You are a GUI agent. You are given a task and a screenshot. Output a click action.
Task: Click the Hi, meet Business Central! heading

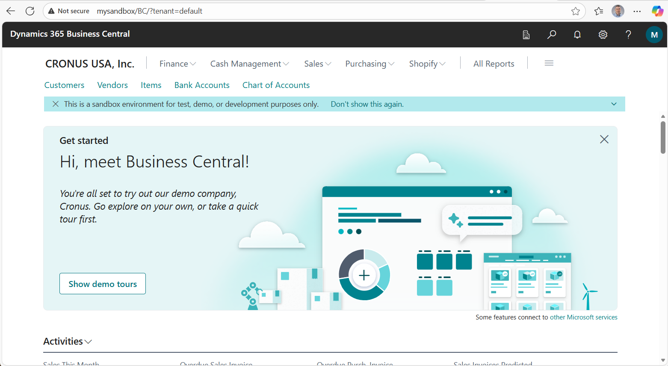point(154,162)
